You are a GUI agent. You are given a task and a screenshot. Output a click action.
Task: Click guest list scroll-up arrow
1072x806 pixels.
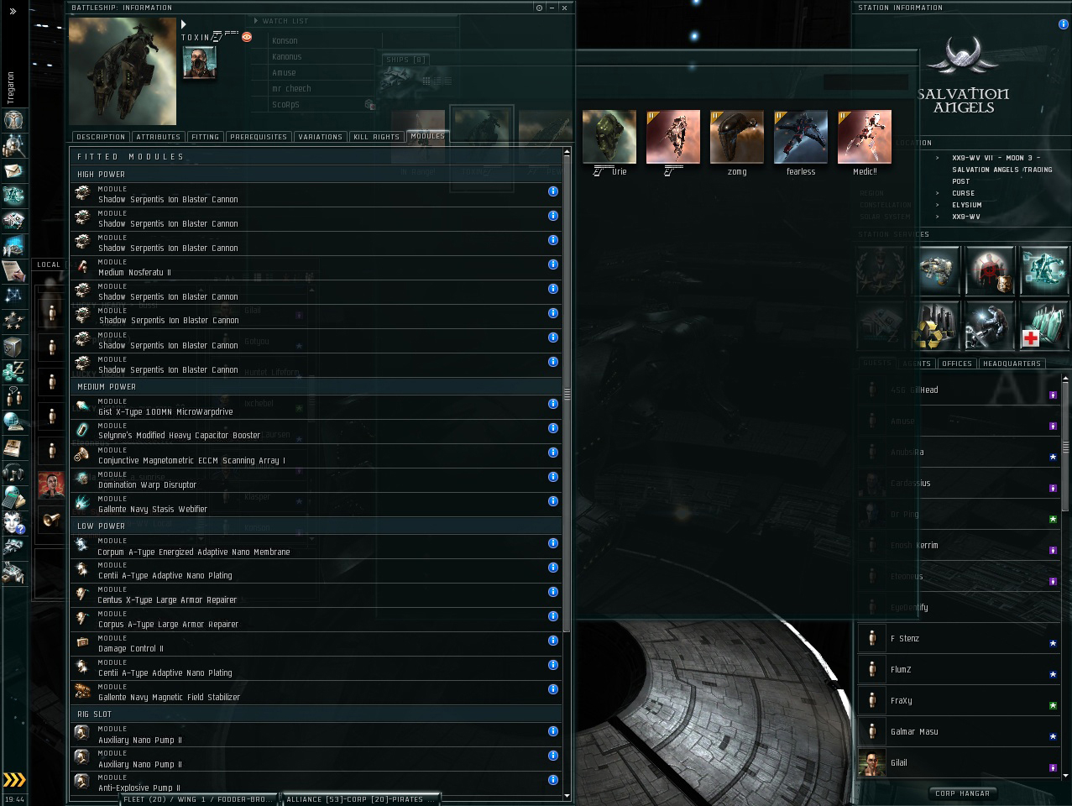click(x=1066, y=378)
